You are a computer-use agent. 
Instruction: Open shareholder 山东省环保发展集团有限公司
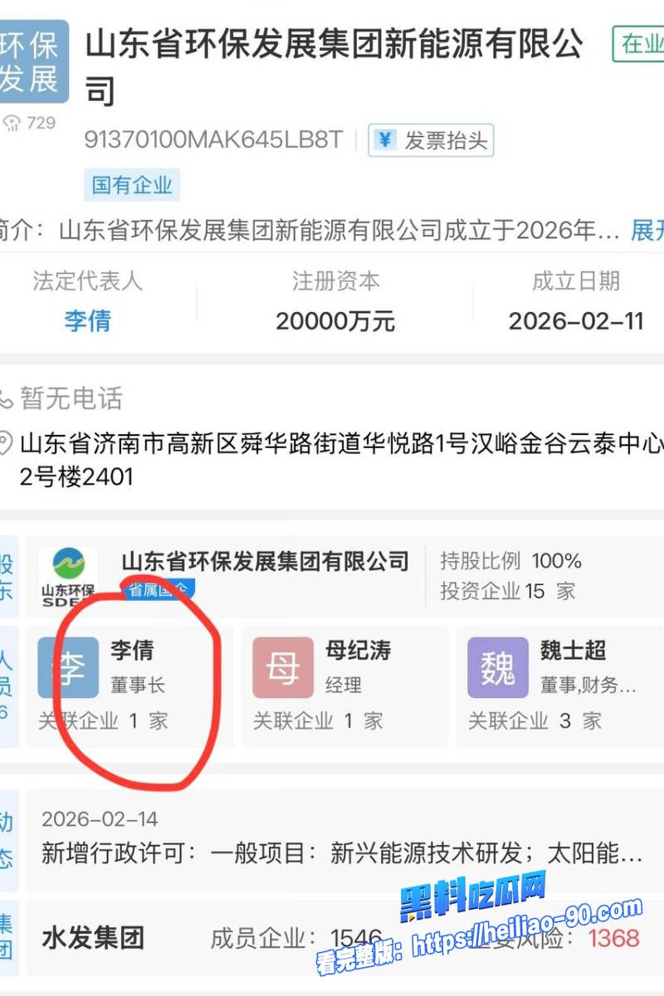[x=266, y=561]
